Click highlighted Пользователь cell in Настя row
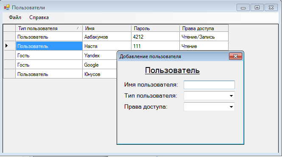Viewport: 282px width, 157px height. pyautogui.click(x=49, y=46)
